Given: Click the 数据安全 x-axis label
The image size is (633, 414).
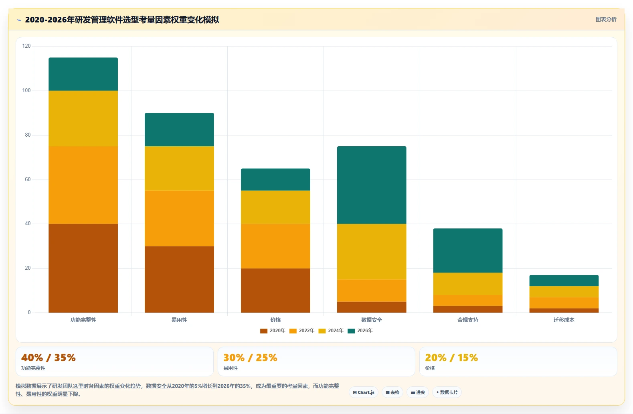Looking at the screenshot, I should point(372,320).
